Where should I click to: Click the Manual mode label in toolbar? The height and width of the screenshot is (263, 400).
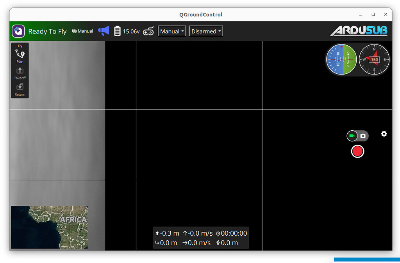[82, 30]
